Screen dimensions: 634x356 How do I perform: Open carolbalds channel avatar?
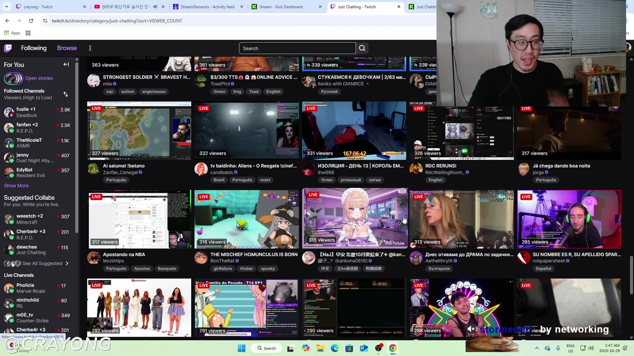tap(201, 169)
